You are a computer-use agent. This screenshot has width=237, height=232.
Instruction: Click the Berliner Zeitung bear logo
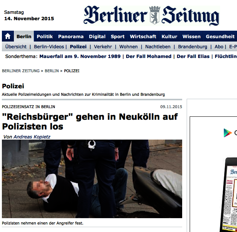[154, 15]
